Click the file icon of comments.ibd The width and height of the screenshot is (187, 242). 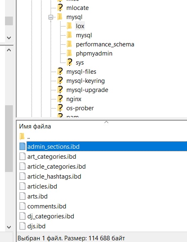tap(22, 206)
